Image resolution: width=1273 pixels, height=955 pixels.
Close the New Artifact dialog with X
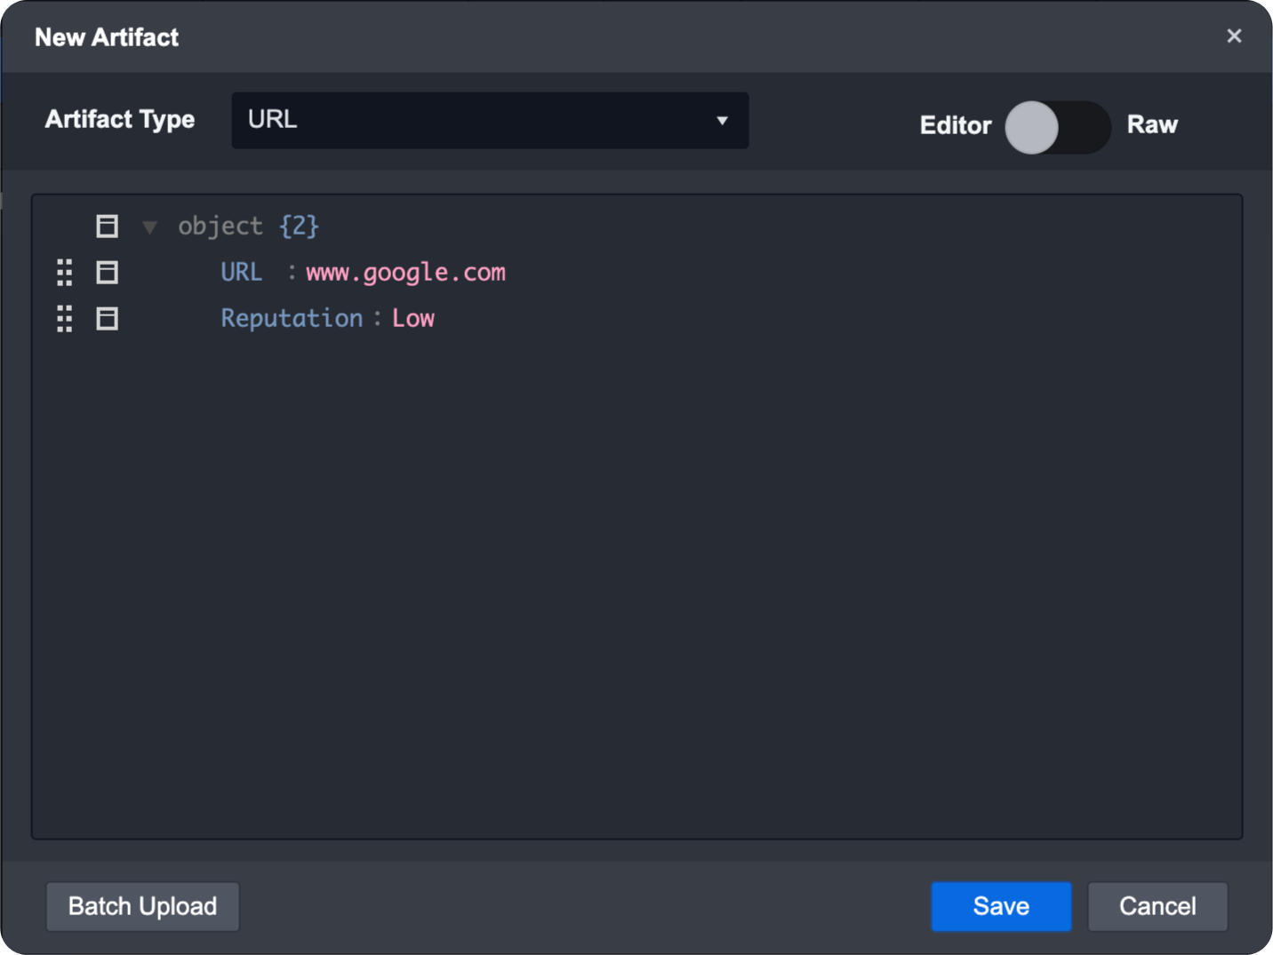tap(1234, 36)
